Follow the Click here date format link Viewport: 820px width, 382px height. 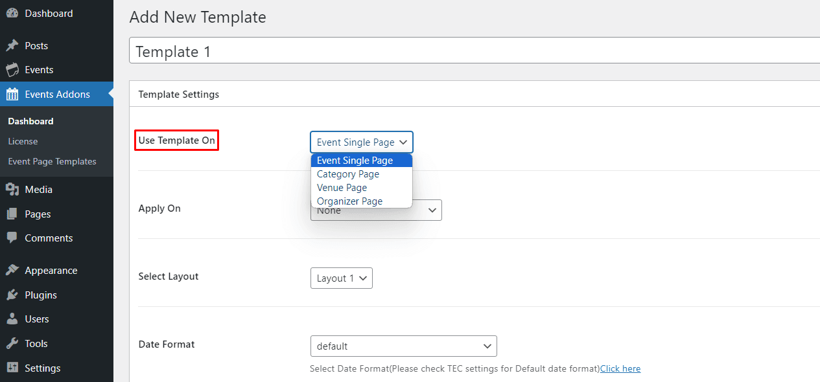[620, 369]
